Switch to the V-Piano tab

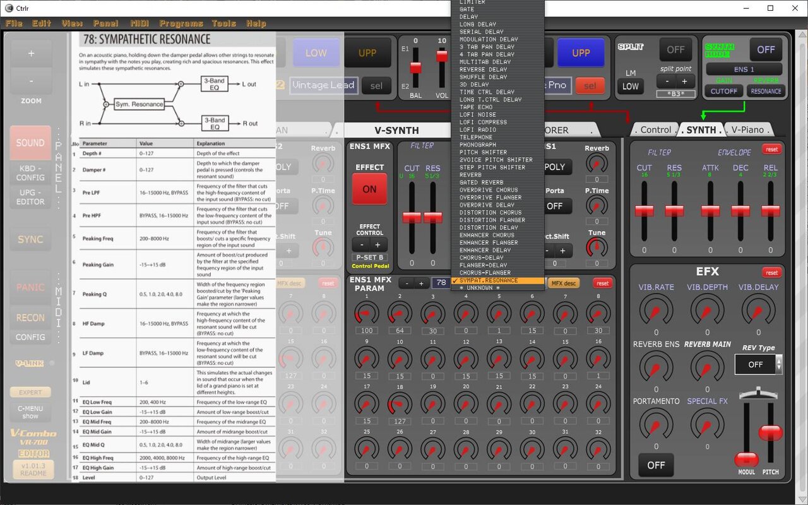[x=748, y=129]
